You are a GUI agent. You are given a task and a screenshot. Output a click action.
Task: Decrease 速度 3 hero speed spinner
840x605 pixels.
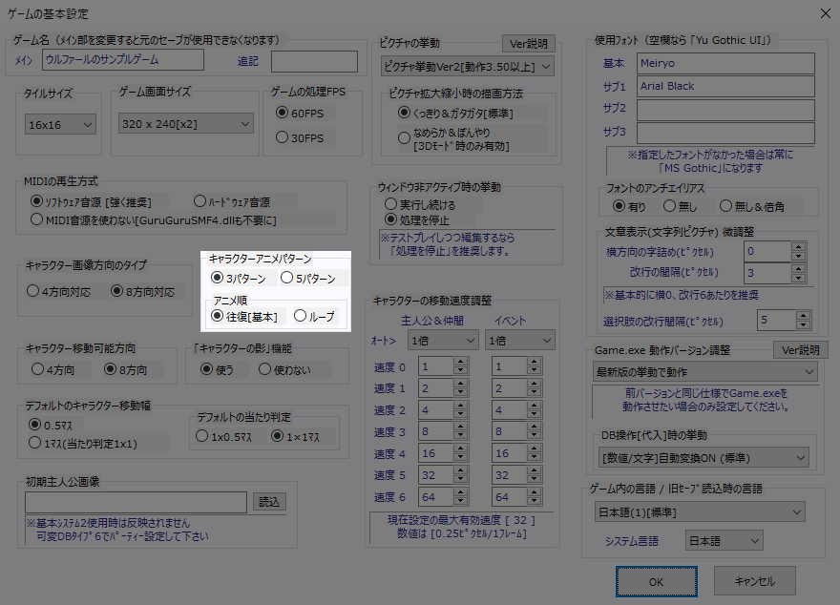tap(461, 436)
